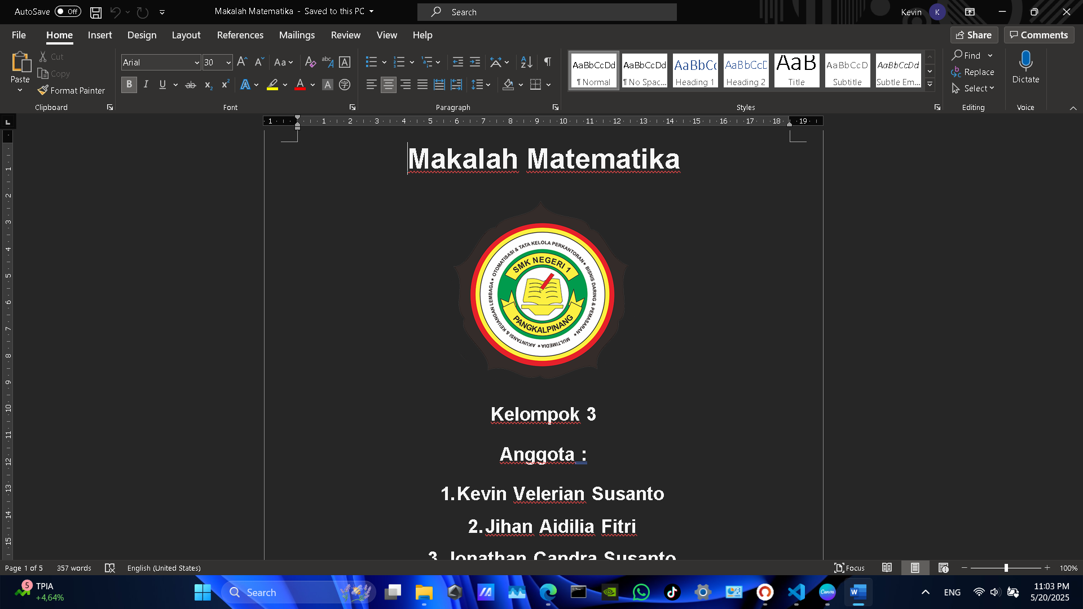Open the Numbering list dropdown arrow

(412, 62)
